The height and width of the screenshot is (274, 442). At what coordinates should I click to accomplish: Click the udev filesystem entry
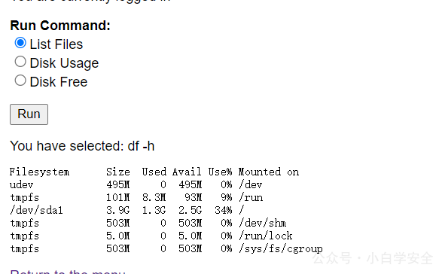tap(21, 185)
